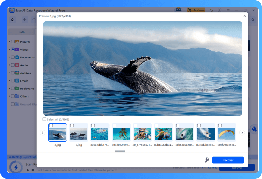The height and width of the screenshot is (179, 262).
Task: Click the thumbnail strip horizontal scrollbar
Action: pyautogui.click(x=120, y=151)
